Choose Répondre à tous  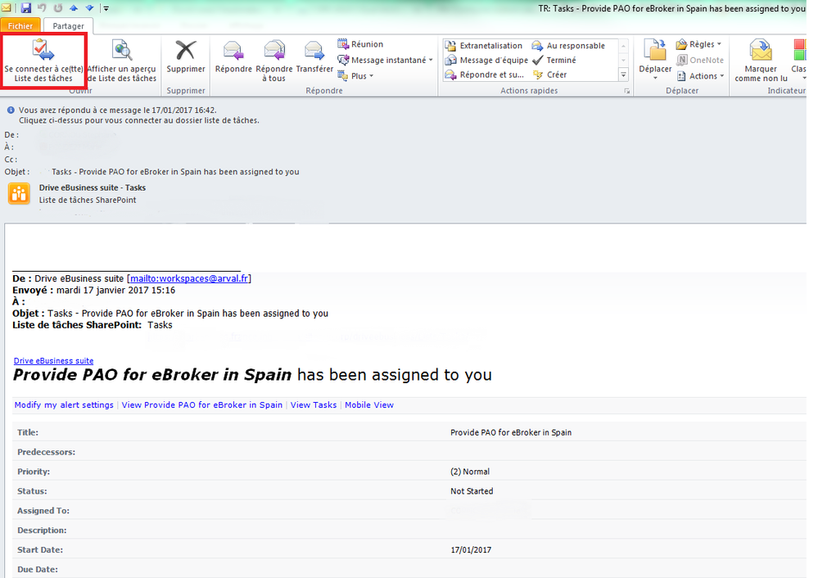tap(273, 61)
